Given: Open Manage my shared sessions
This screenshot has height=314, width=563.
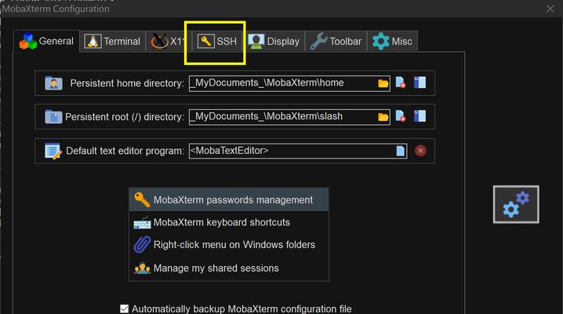Looking at the screenshot, I should tap(229, 268).
